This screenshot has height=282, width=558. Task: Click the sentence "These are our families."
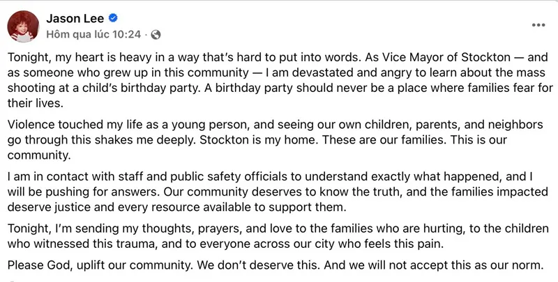click(426, 139)
